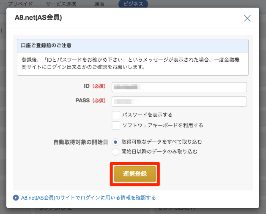Click the 口座ご登録前のご注意 heading
This screenshot has width=266, height=214.
click(46, 46)
